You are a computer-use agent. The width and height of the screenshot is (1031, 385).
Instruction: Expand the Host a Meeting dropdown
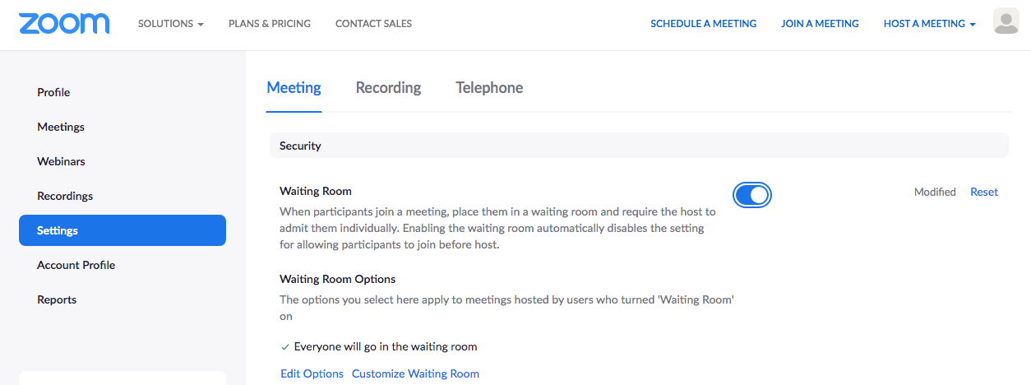[930, 24]
